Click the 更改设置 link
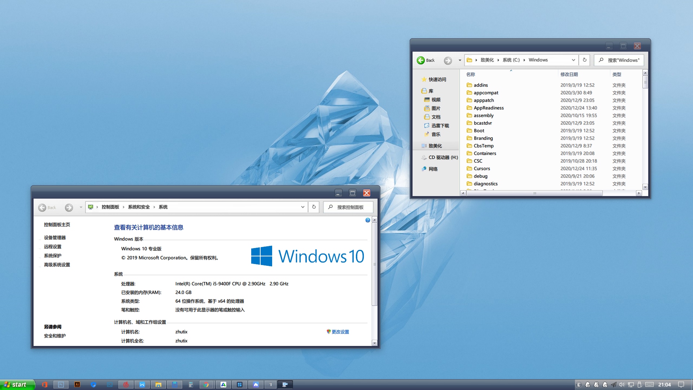Screen dimensions: 693x390 [x=340, y=332]
